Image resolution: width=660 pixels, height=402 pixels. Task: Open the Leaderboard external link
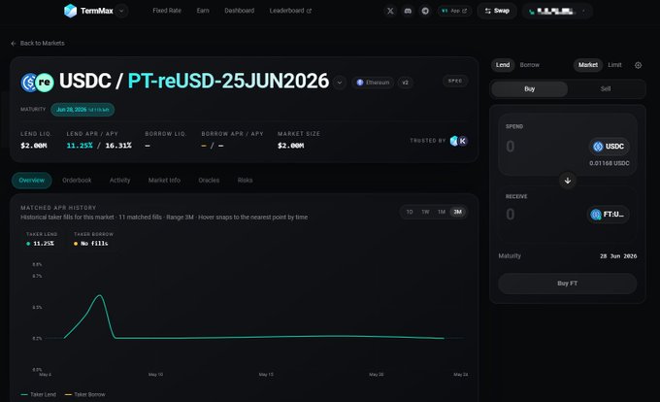click(x=290, y=11)
